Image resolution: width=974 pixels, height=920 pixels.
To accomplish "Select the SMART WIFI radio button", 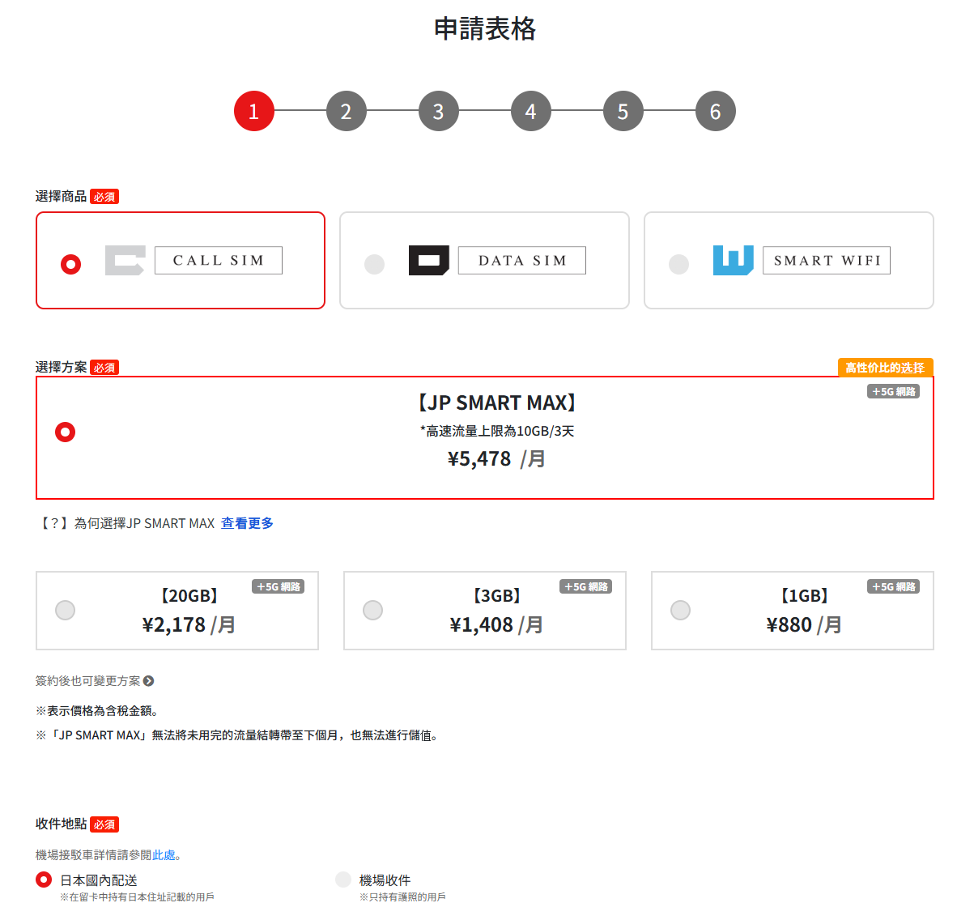I will (x=678, y=264).
